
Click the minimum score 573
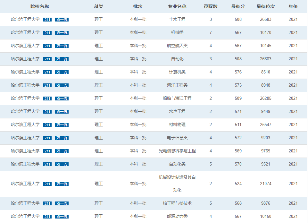(x=238, y=85)
